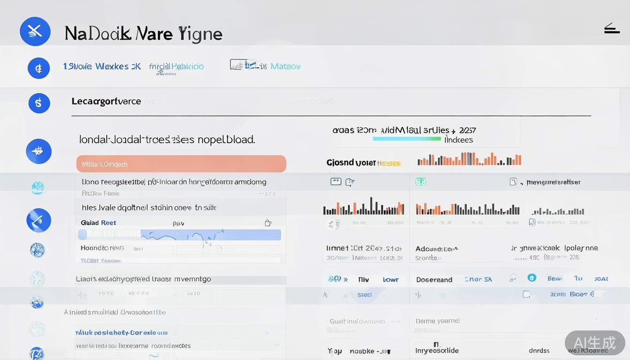Tick the empty checkbox left of acitin Bloer
This screenshot has width=630, height=360.
(x=526, y=294)
